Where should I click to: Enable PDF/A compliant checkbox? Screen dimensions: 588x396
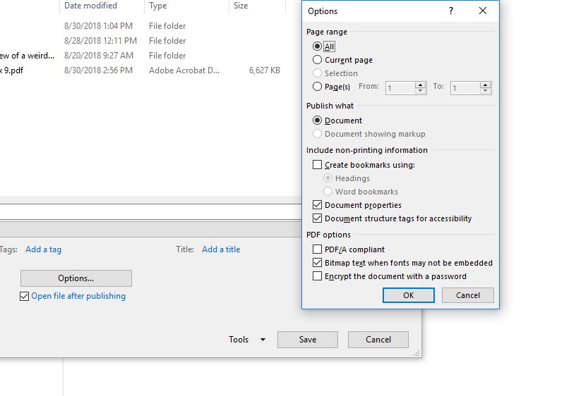(317, 249)
